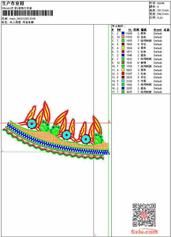Click the scale value 0.24
The height and width of the screenshot is (237, 171).
(x=160, y=18)
